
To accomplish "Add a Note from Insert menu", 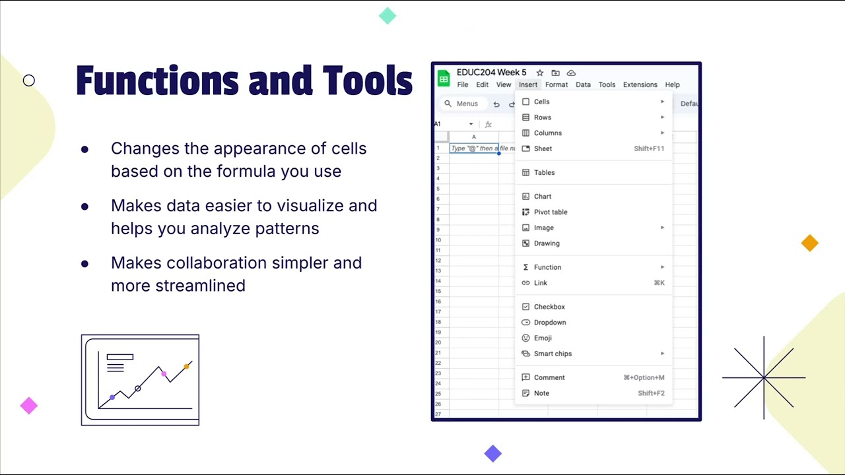I will (593, 393).
